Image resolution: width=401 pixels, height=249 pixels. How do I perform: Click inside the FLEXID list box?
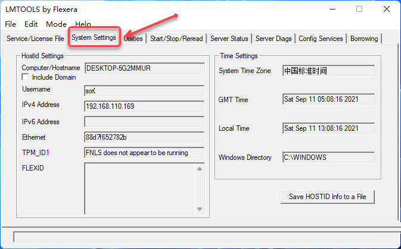[x=140, y=188]
